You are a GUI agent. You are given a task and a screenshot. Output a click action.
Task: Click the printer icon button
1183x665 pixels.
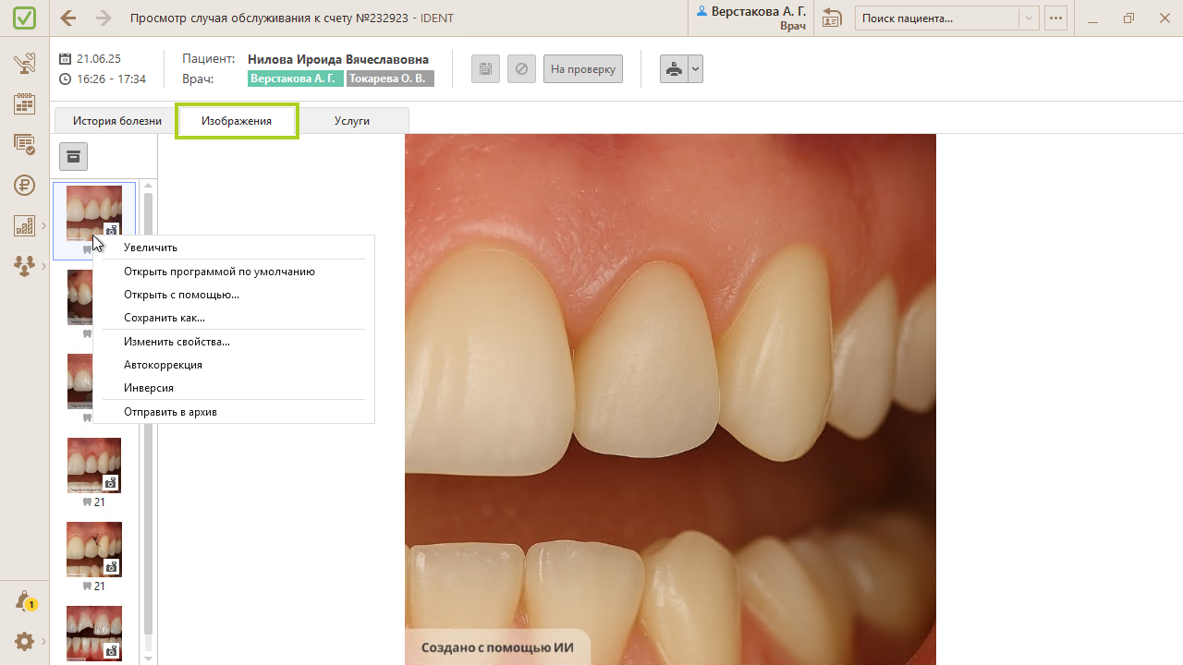pyautogui.click(x=674, y=69)
